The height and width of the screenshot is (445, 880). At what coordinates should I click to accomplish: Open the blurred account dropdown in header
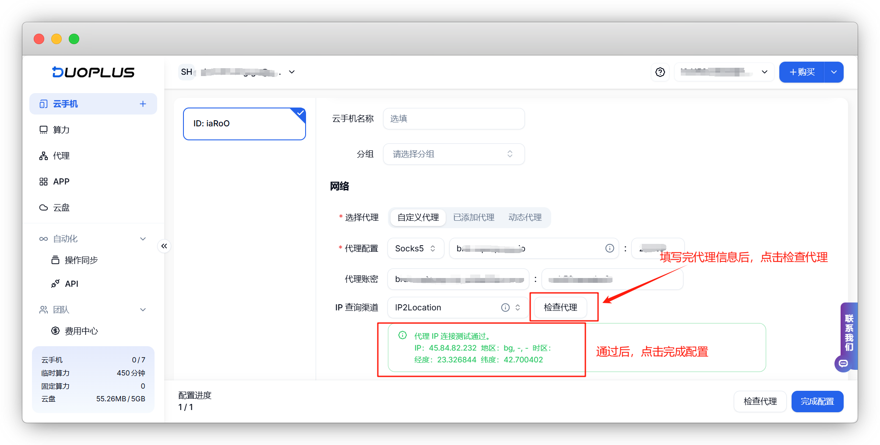pyautogui.click(x=724, y=72)
